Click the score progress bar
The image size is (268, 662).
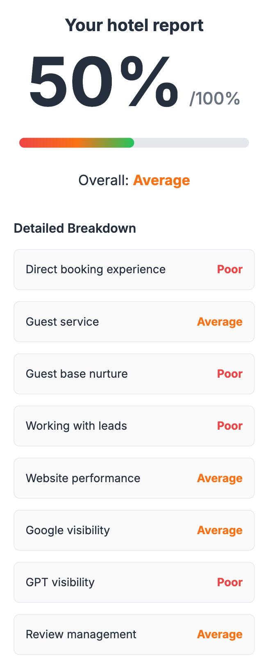(x=134, y=143)
